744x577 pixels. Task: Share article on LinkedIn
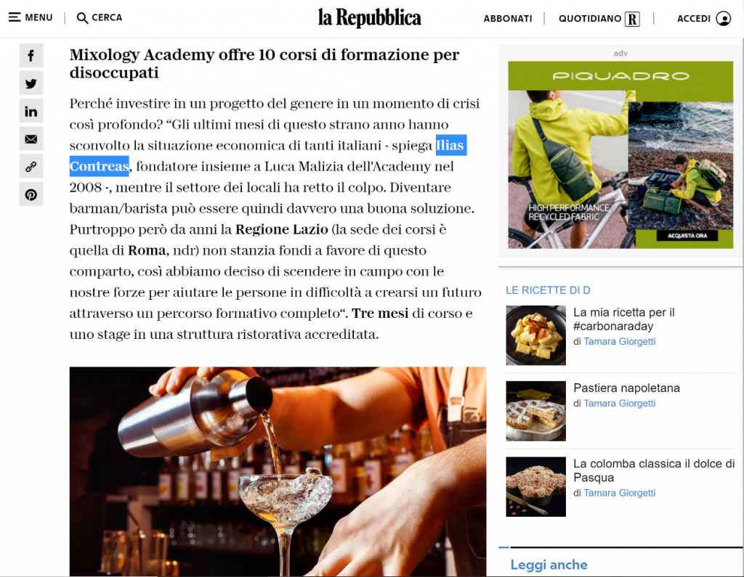31,112
